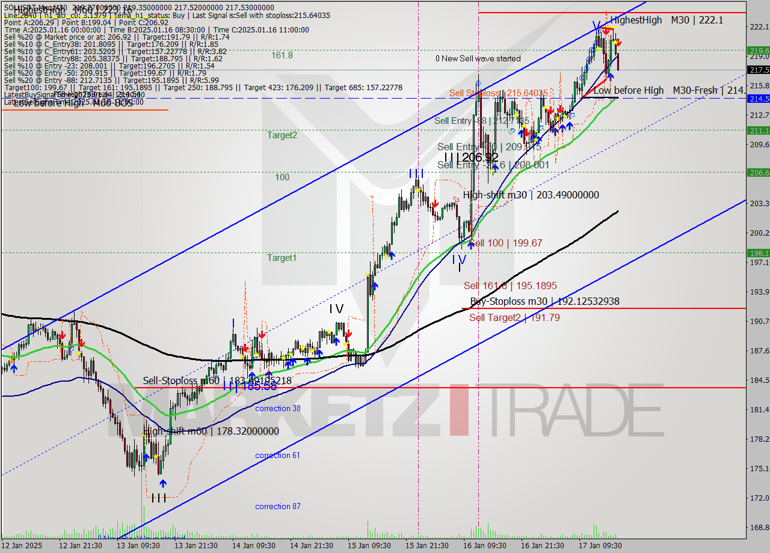Select the 'I I | 206.92' wave label

pyautogui.click(x=471, y=157)
